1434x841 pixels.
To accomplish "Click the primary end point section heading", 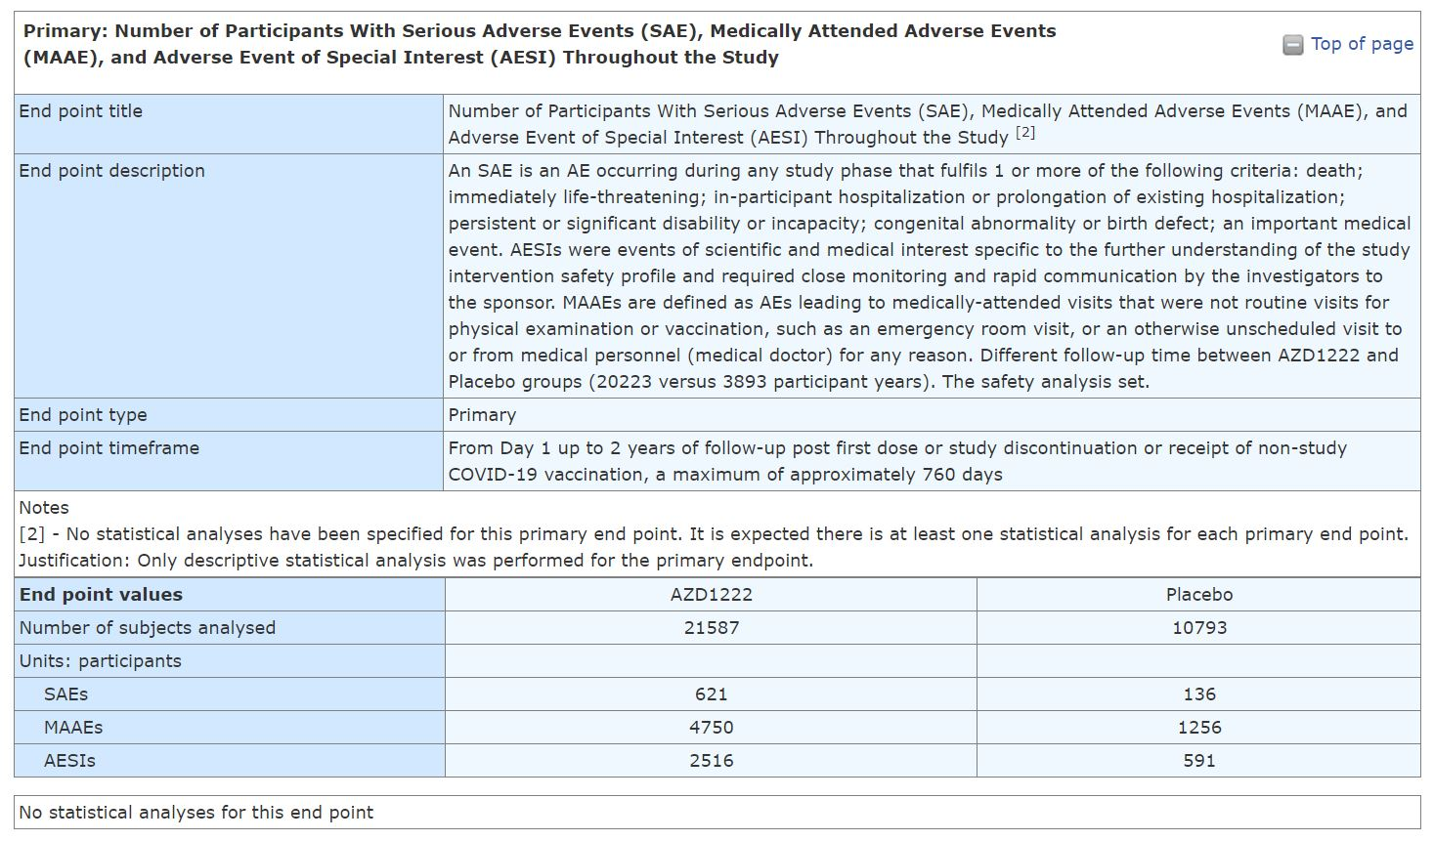I will click(540, 44).
